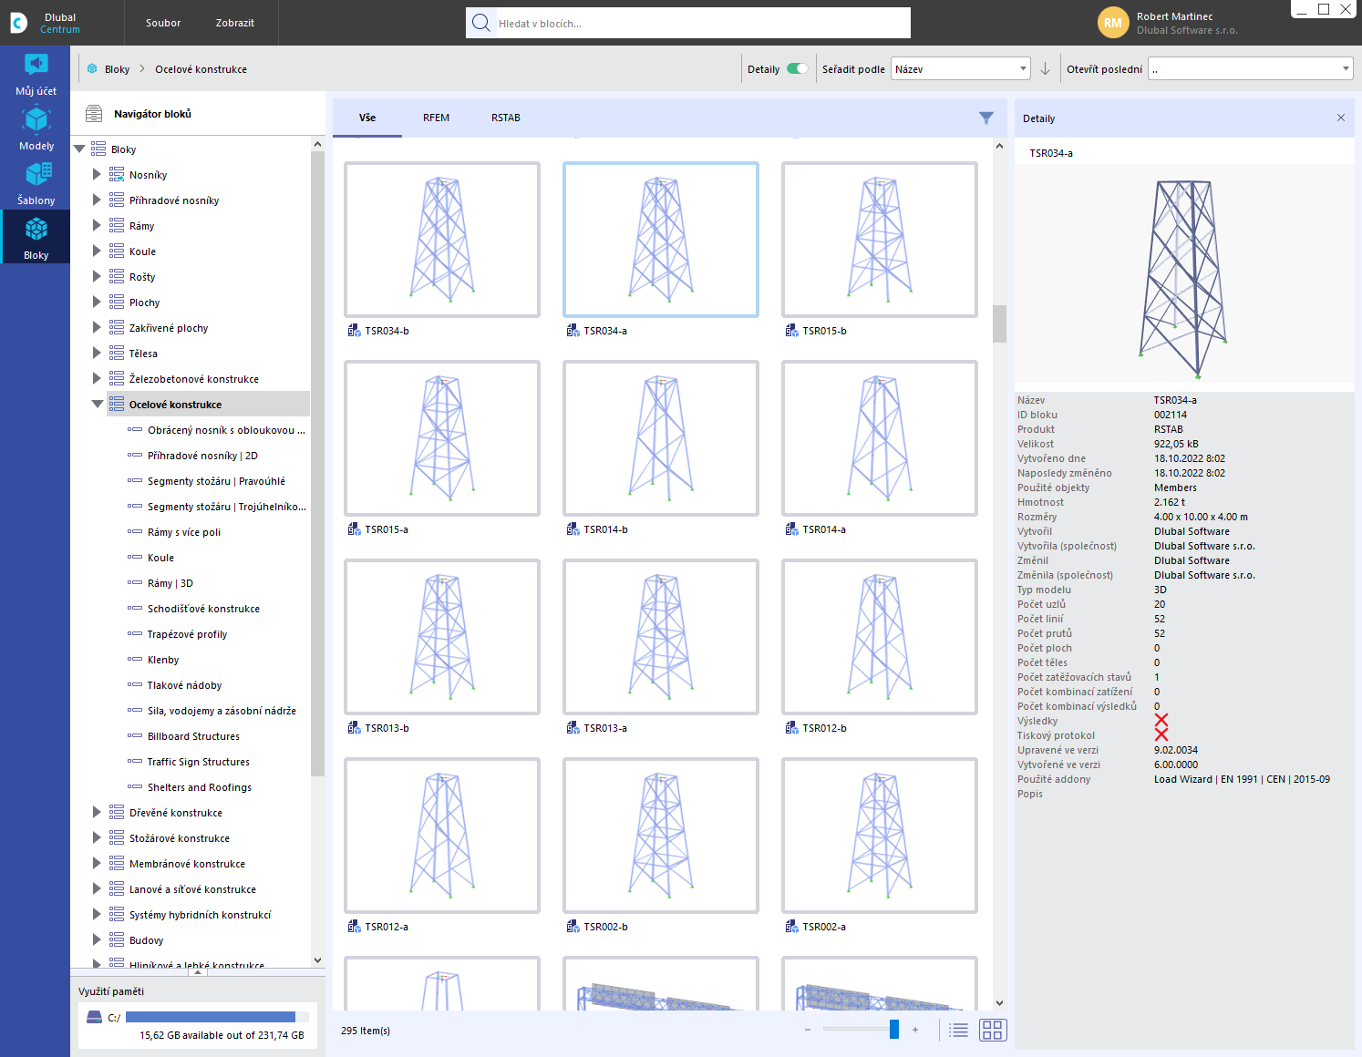The image size is (1362, 1057).
Task: Open the Seřadit podle dropdown
Action: 960,69
